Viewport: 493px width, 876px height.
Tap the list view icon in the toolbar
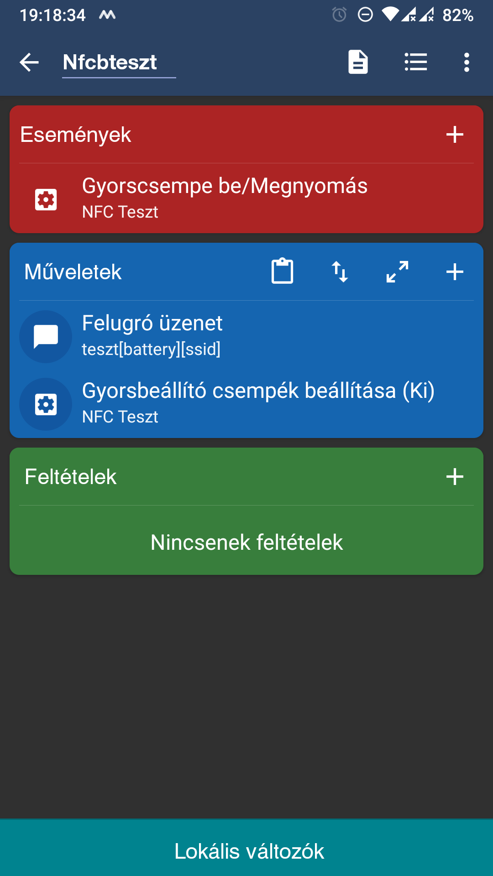click(x=416, y=62)
